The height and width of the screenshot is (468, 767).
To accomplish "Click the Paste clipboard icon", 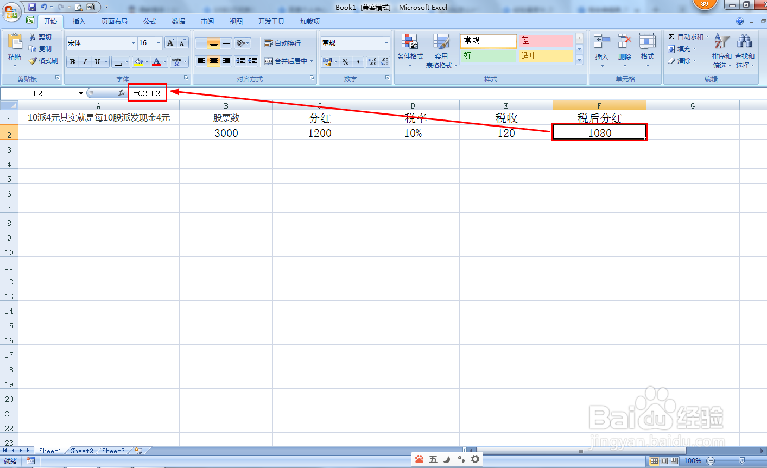I will (x=15, y=42).
